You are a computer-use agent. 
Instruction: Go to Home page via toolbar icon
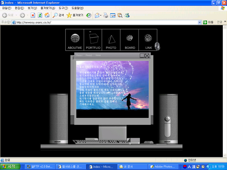tap(47, 15)
